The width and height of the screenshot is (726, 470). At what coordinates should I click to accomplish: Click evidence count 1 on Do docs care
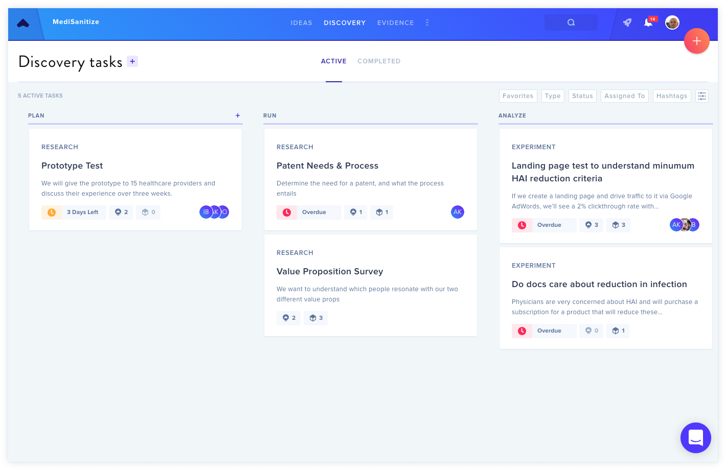point(618,331)
